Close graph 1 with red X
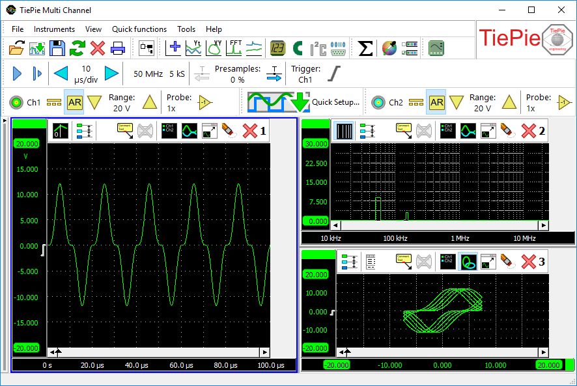Screen dimensions: 577x386 [x=250, y=131]
